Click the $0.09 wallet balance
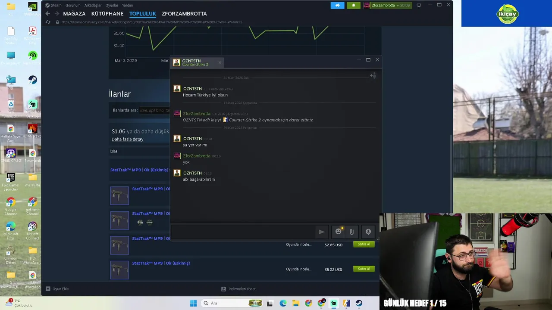 tap(405, 5)
